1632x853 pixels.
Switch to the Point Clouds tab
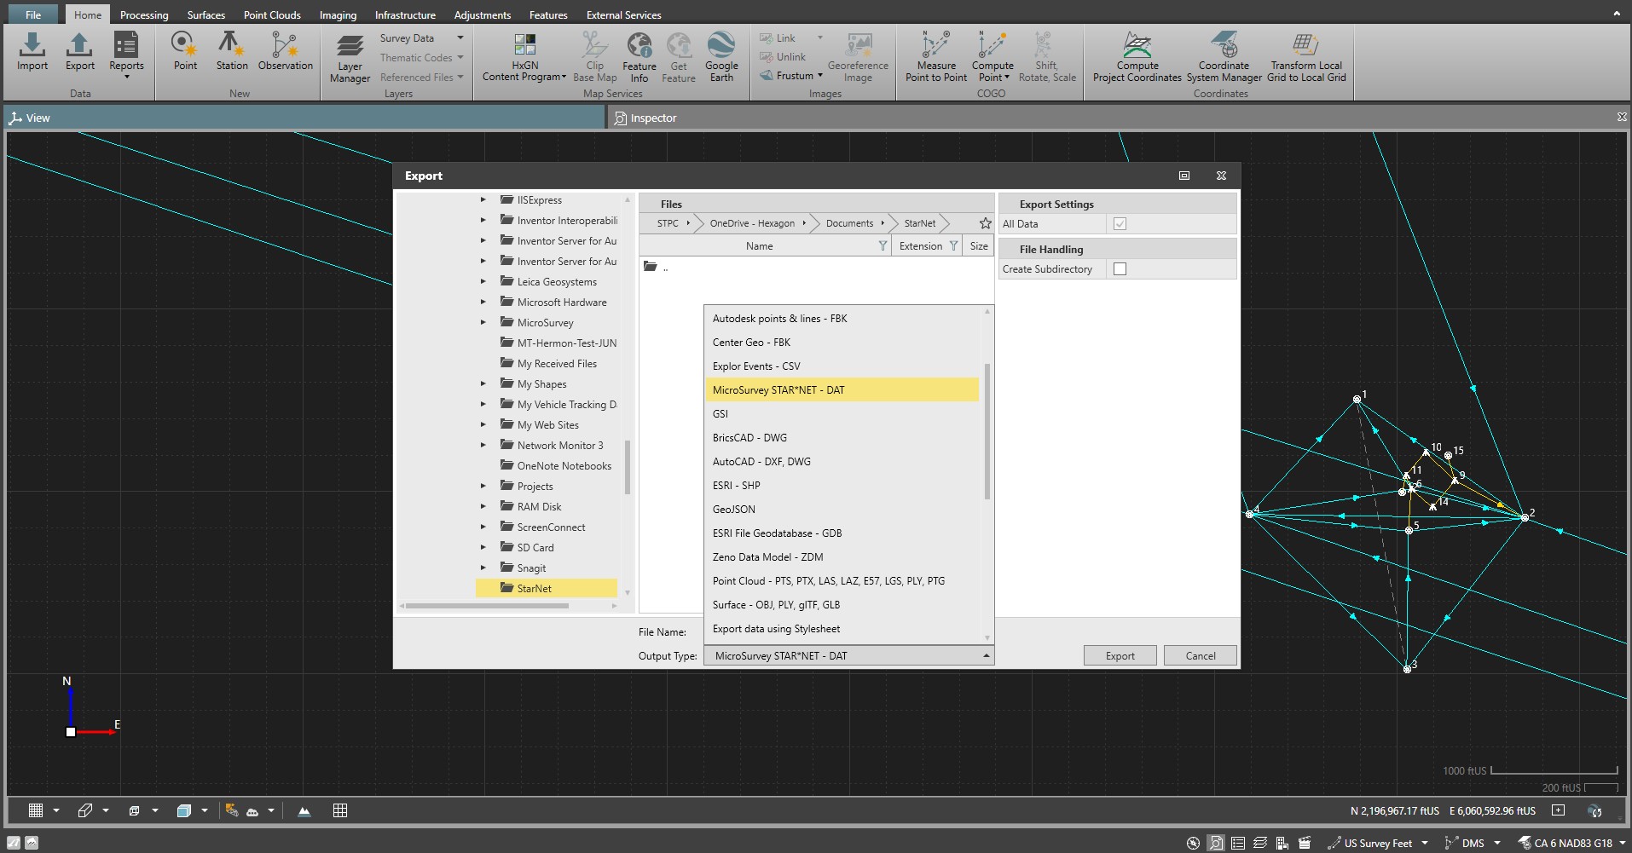(x=272, y=14)
